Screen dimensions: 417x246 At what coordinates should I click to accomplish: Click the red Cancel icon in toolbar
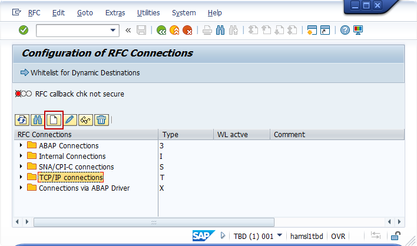(187, 30)
